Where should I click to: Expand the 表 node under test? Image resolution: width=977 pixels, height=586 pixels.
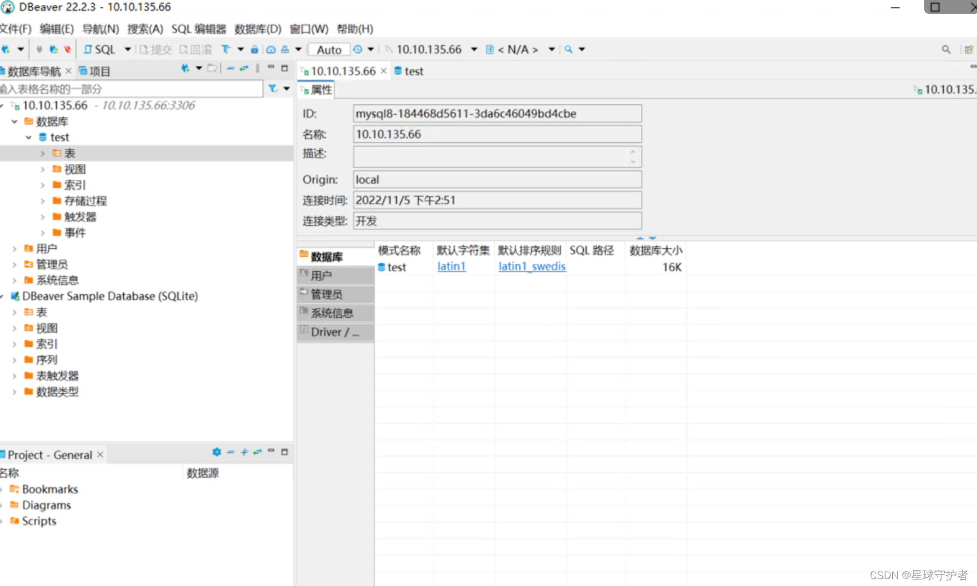coord(42,153)
